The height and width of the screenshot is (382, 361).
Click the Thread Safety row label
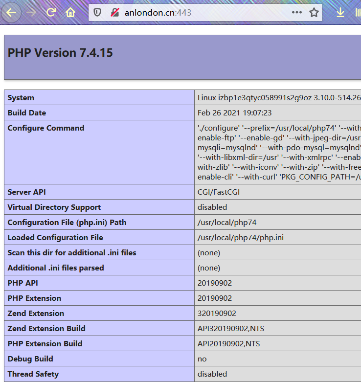(33, 374)
